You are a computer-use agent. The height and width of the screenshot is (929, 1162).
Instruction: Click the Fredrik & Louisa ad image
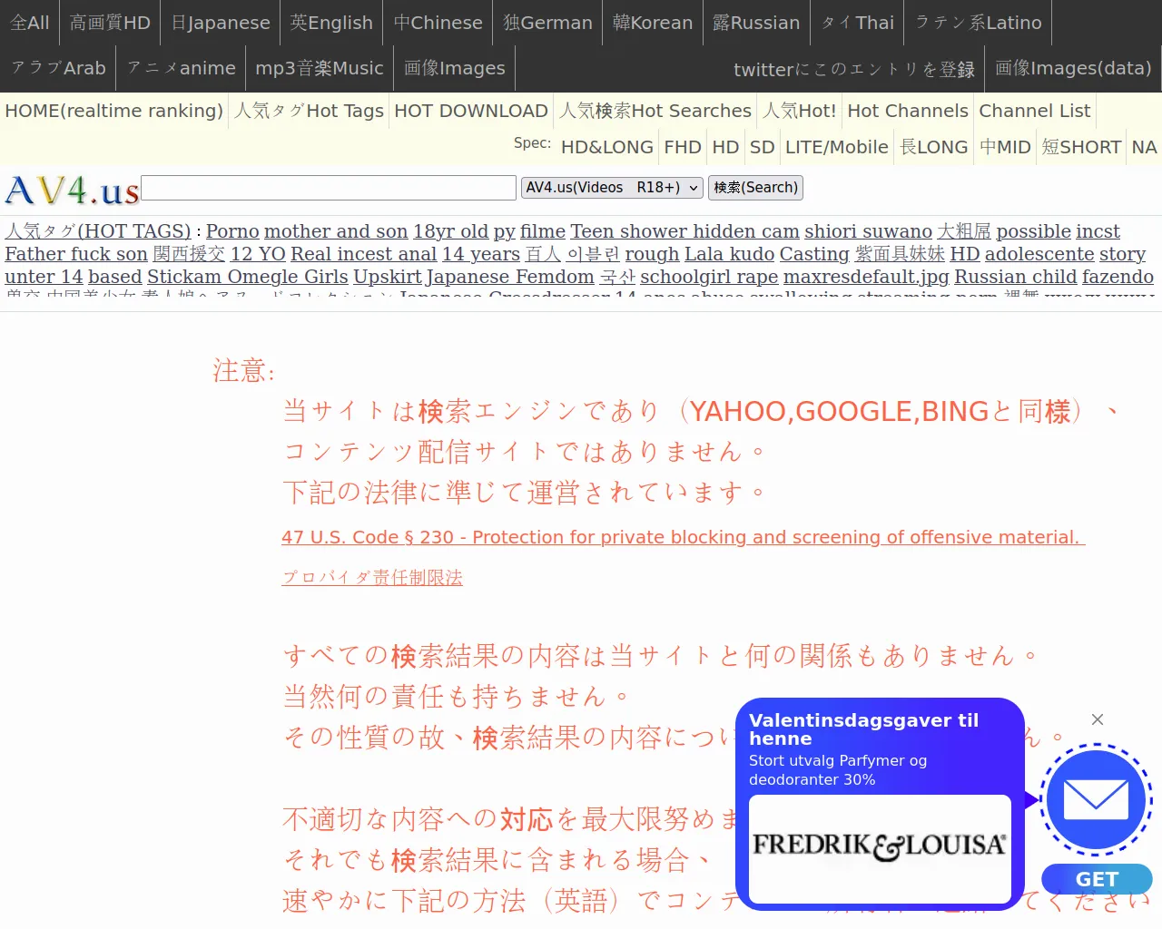tap(879, 846)
